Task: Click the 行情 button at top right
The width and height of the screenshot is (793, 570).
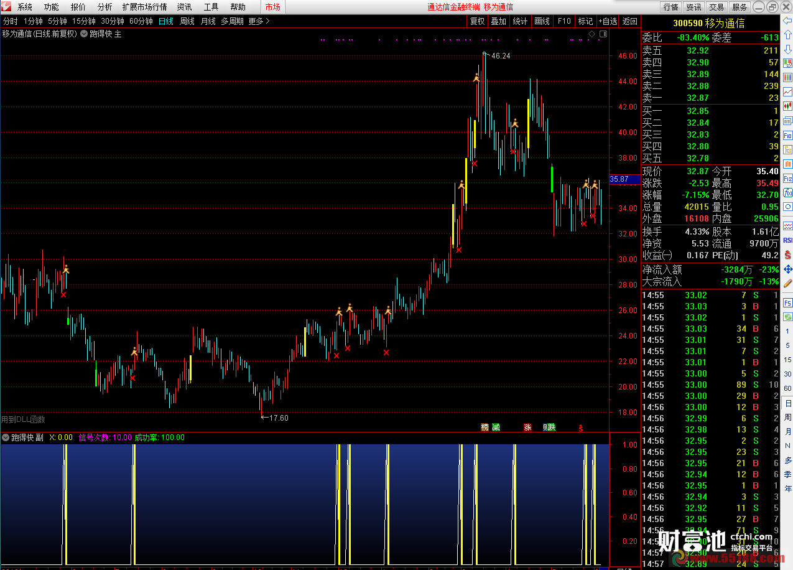Action: click(x=670, y=7)
